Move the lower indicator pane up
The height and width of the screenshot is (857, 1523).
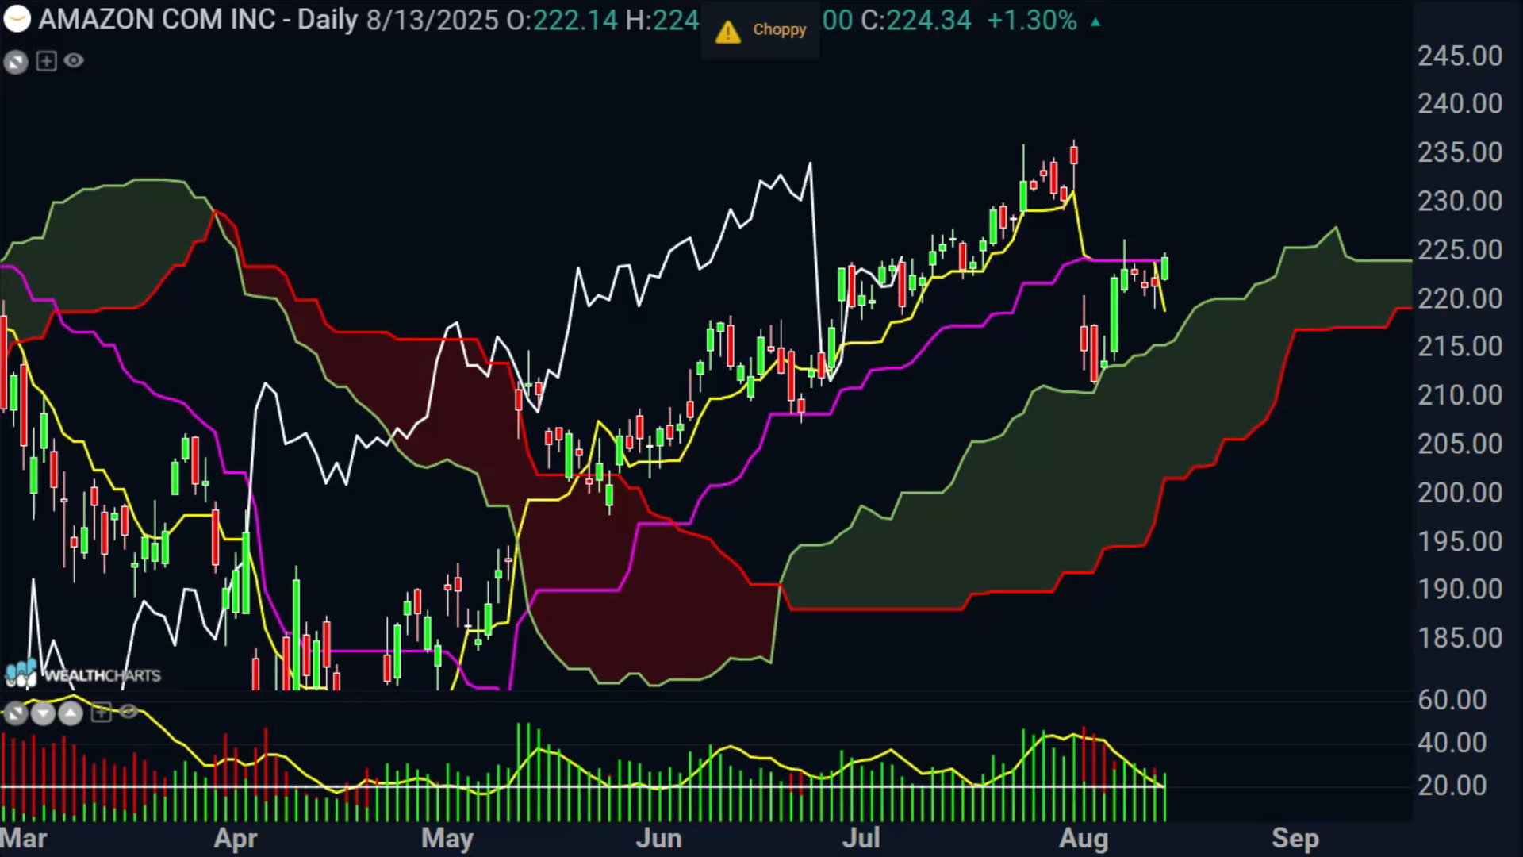click(x=71, y=713)
